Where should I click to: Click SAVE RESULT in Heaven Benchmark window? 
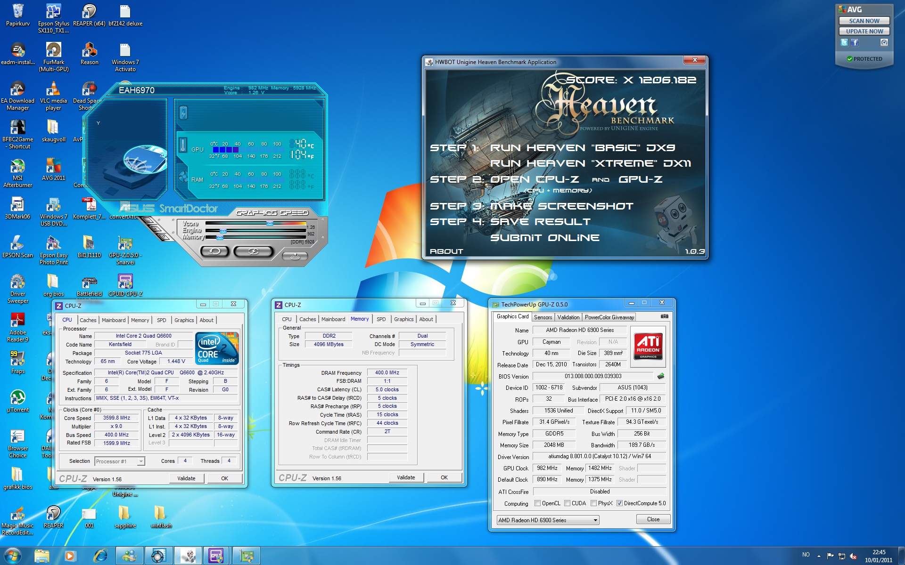click(540, 222)
